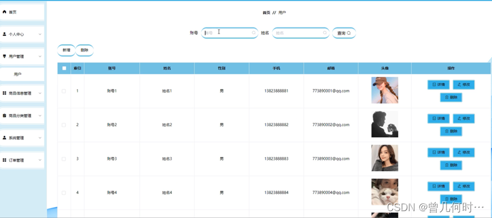492x218 pixels.
Task: Open the 订单管理 menu label
Action: tap(16, 160)
